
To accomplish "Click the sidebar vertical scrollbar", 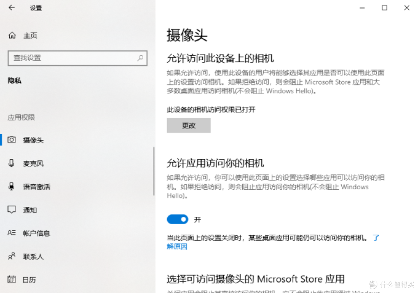I will pos(154,171).
